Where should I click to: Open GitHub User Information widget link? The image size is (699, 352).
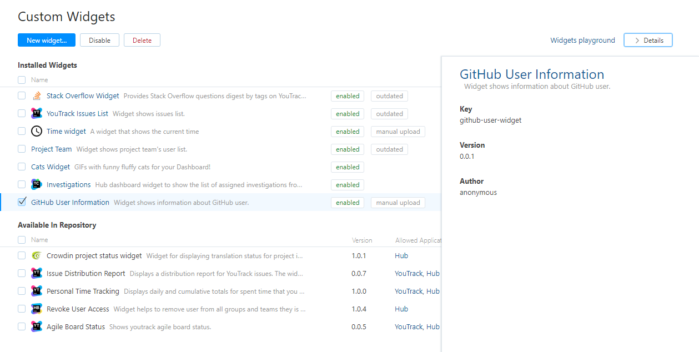click(x=70, y=203)
